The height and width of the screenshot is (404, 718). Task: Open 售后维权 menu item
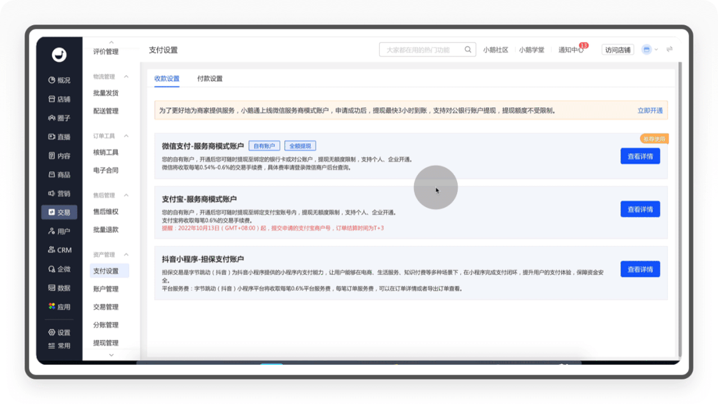[106, 212]
